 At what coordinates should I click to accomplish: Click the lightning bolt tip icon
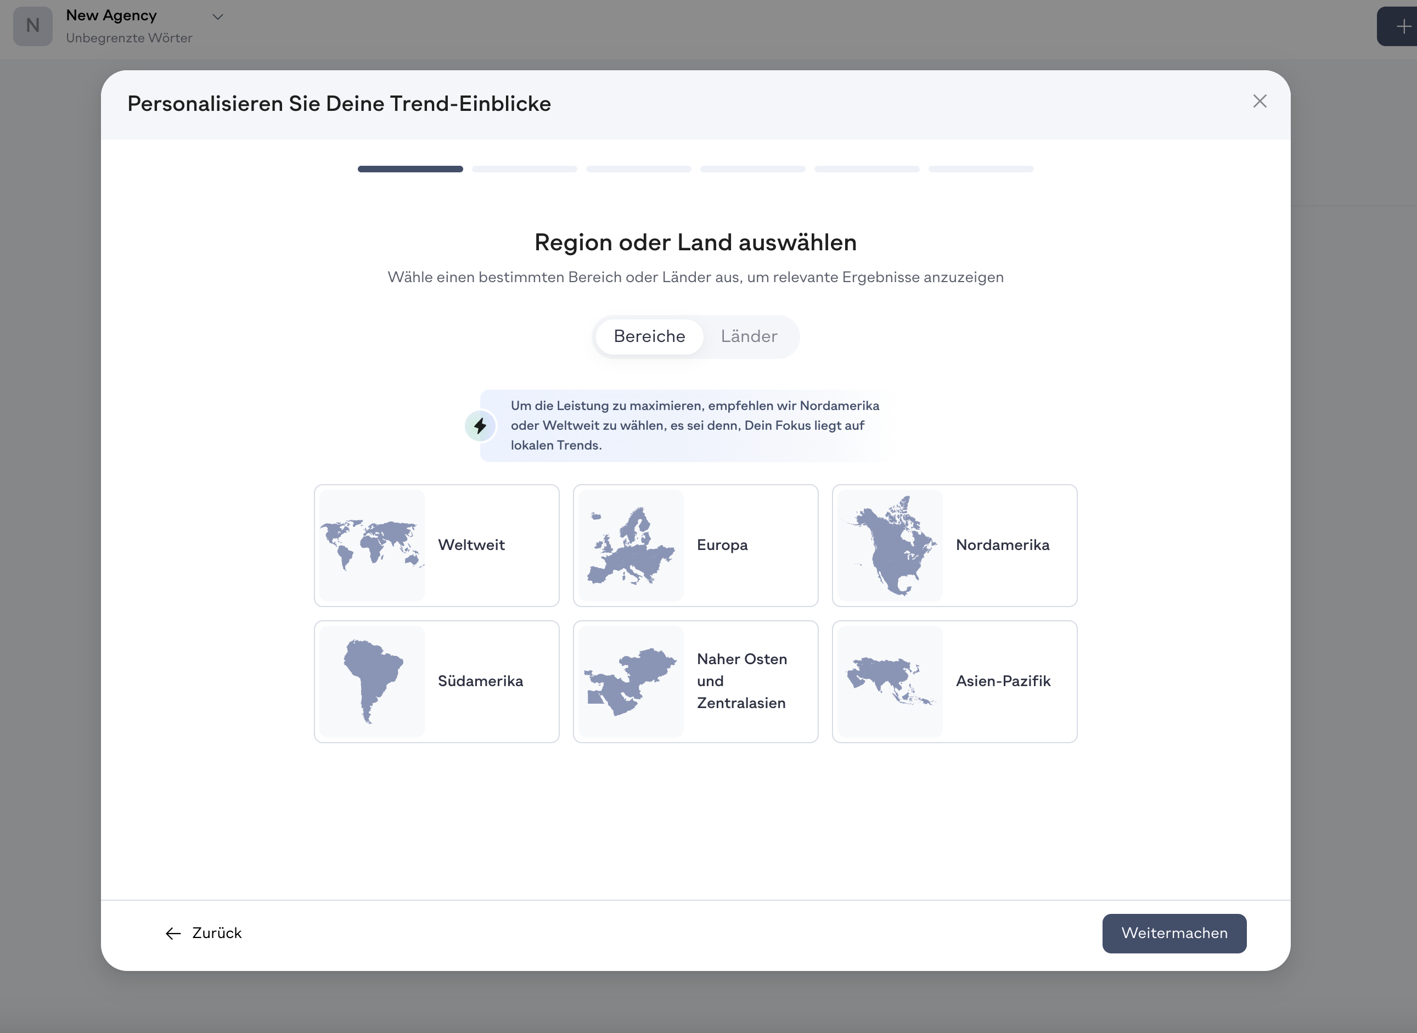point(480,426)
